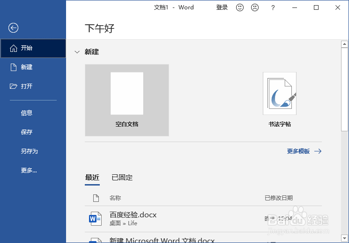349x243 pixels.
Task: Open recent file 百度经验.docx
Action: pos(203,219)
